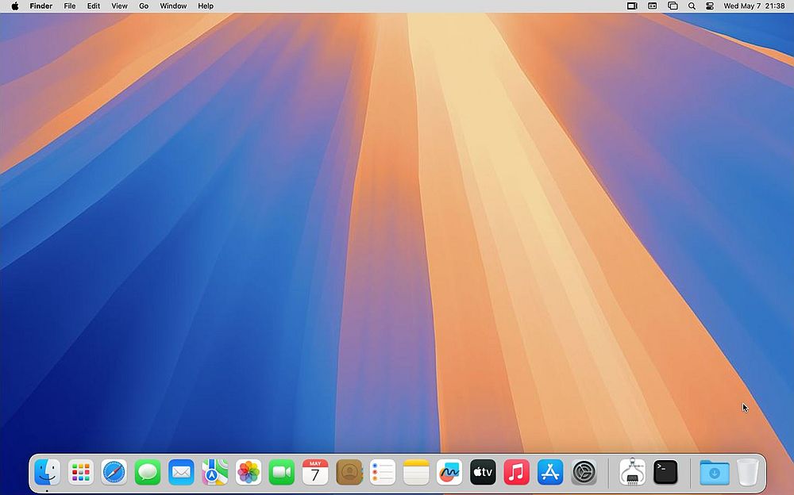794x495 pixels.
Task: Open Control Center from the menu bar
Action: point(709,6)
